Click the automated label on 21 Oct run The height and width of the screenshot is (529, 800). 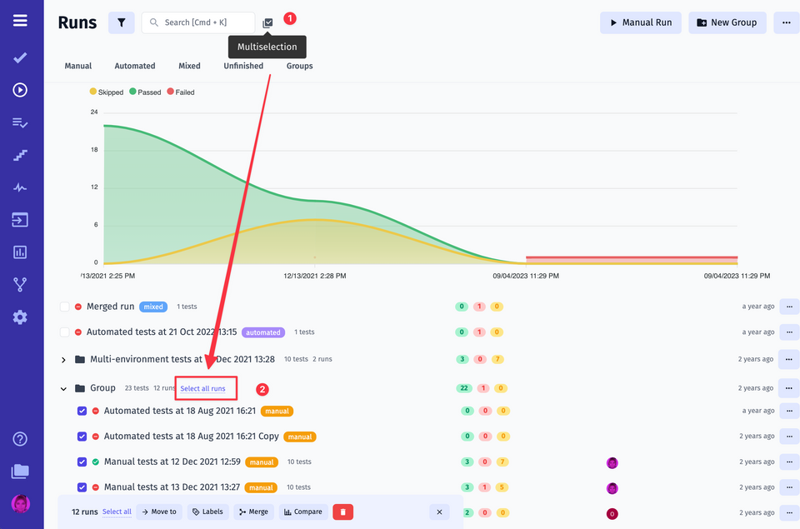pos(263,332)
